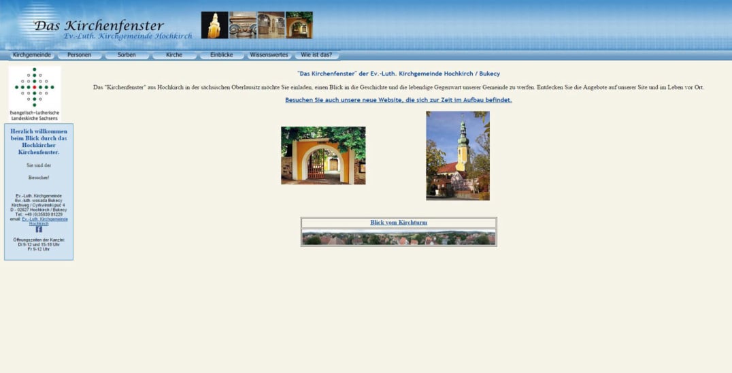The width and height of the screenshot is (732, 373).
Task: Click the arched windows header thumbnail
Action: [x=271, y=25]
